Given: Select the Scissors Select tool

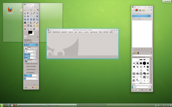Looking at the screenshot, I should coord(25,13).
